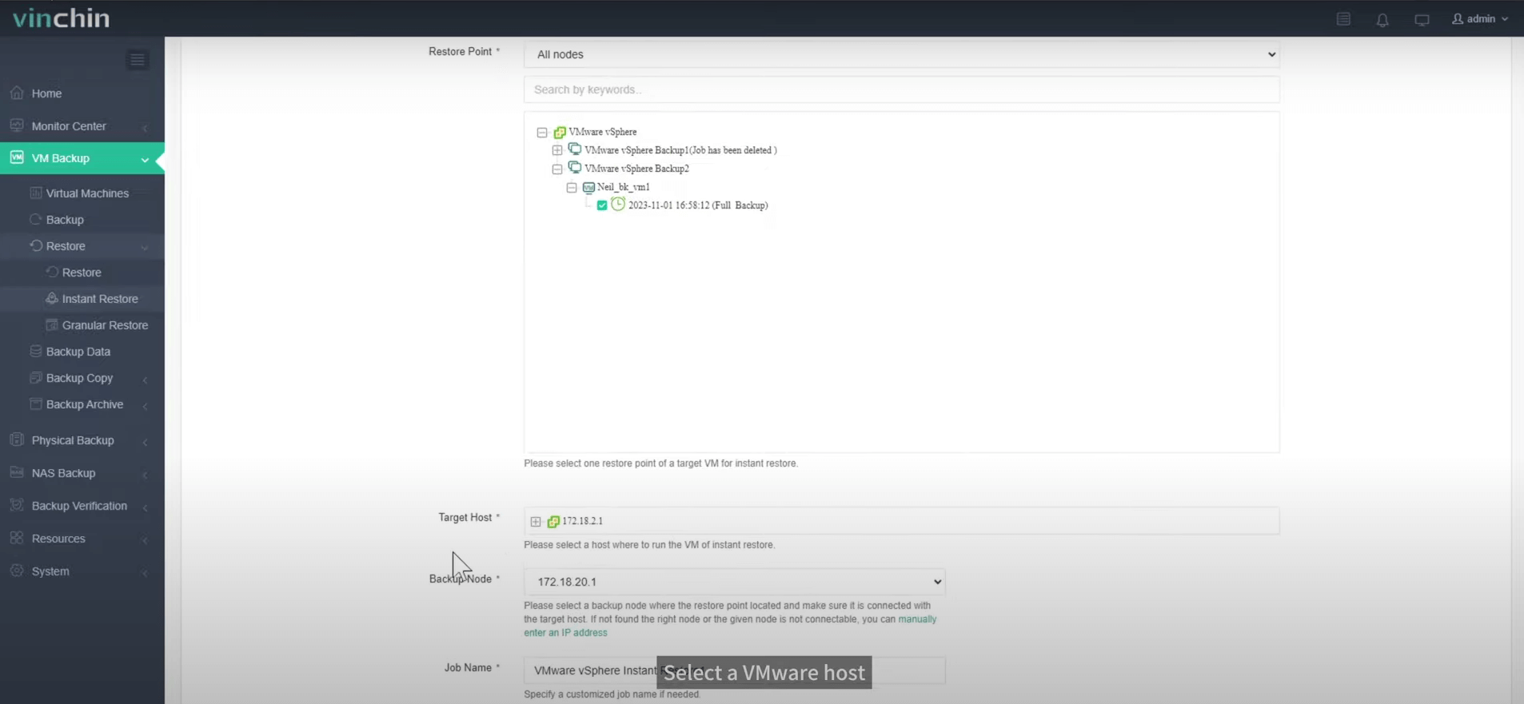Click the System gear icon
The height and width of the screenshot is (704, 1524).
click(x=17, y=571)
